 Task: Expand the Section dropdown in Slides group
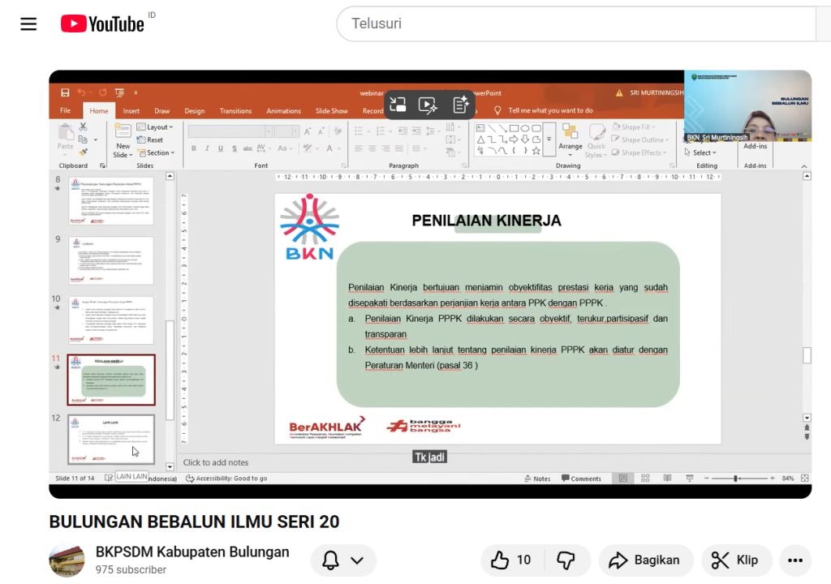pyautogui.click(x=156, y=152)
